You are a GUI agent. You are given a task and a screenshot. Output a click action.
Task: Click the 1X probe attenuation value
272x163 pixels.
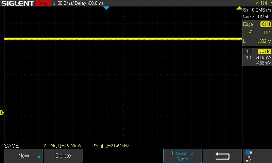click(x=249, y=57)
